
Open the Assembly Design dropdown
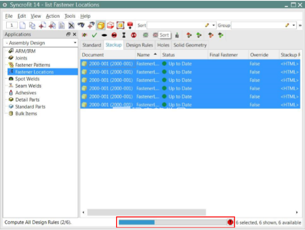[x=75, y=43]
